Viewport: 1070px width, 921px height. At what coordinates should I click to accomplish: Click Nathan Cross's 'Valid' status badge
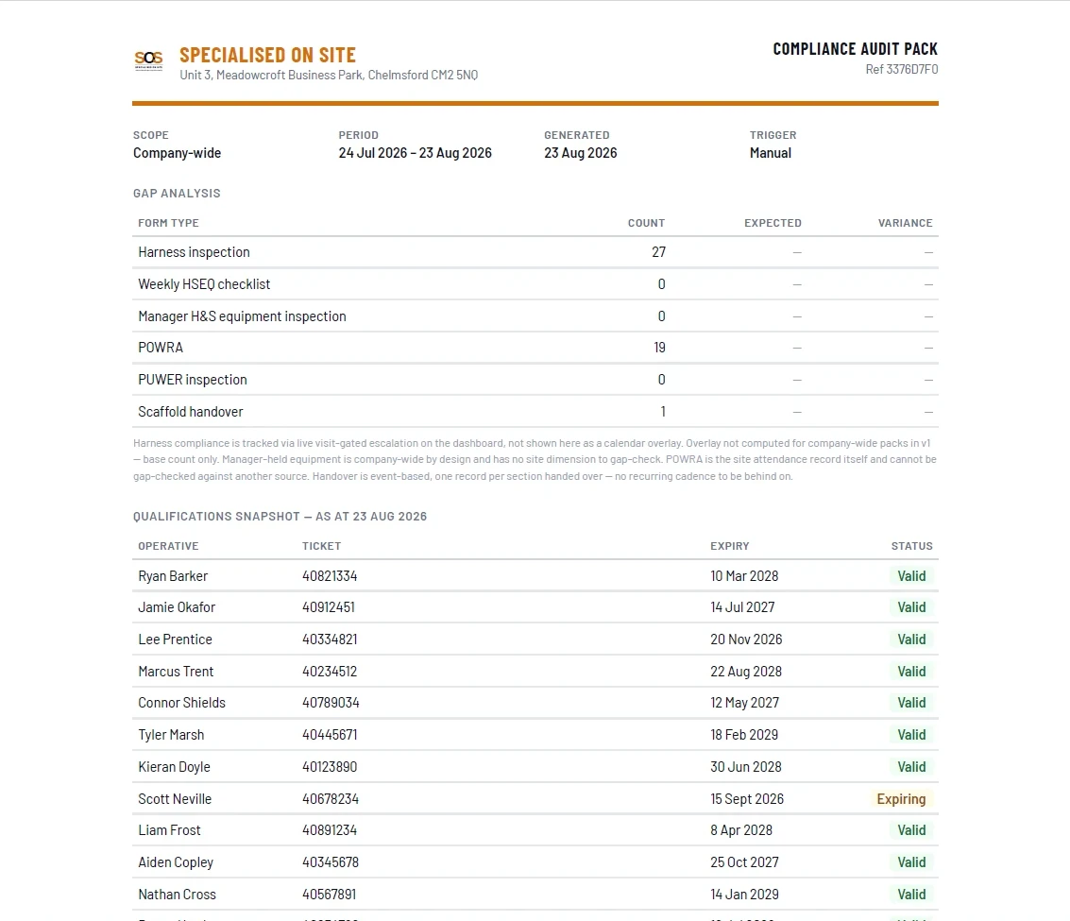pos(911,895)
